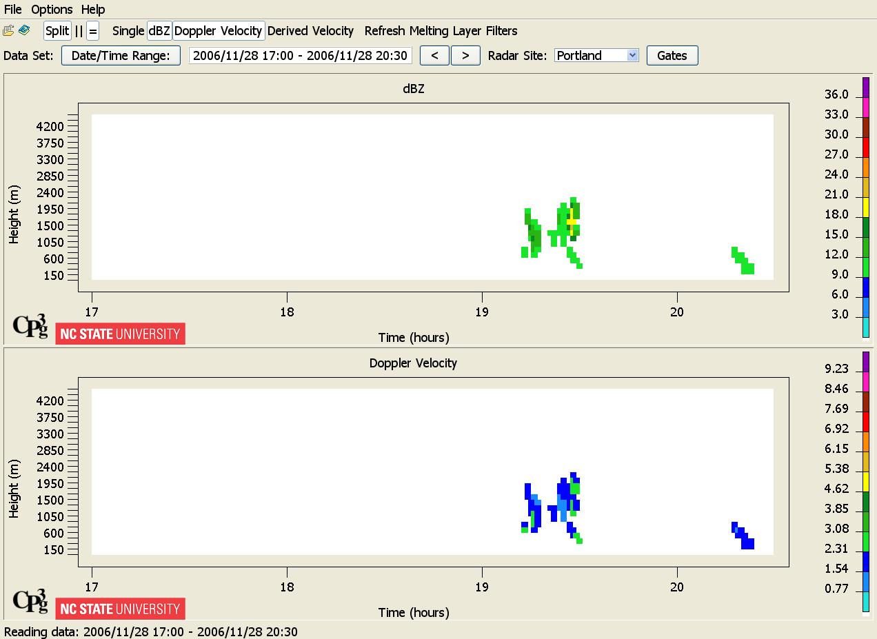Switch to Single view mode

tap(128, 31)
